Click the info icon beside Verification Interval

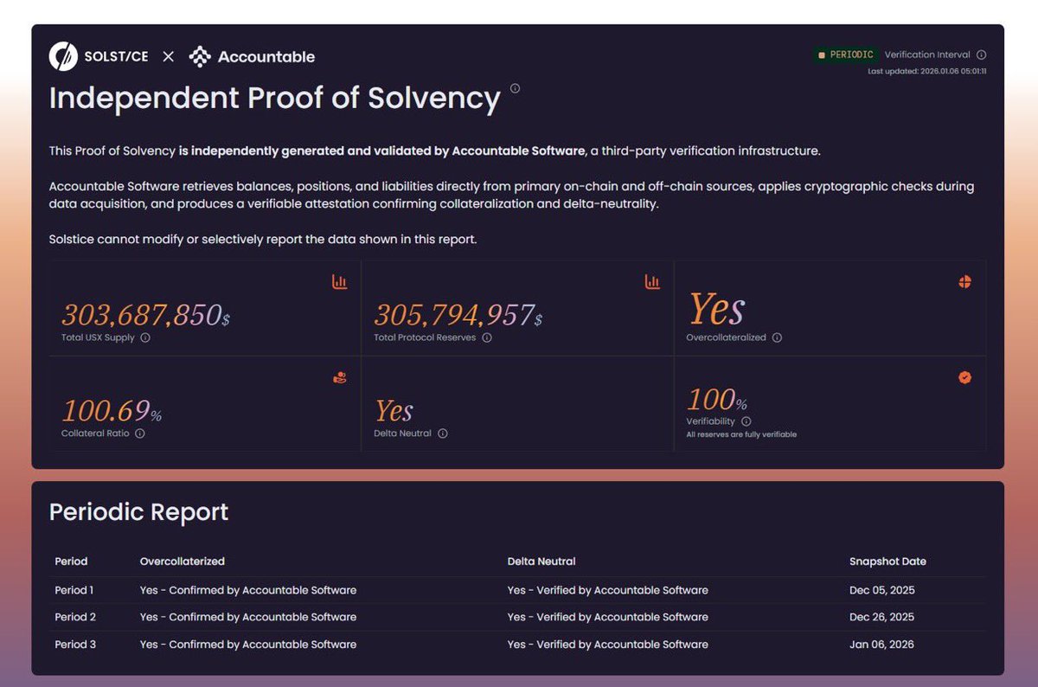coord(981,55)
